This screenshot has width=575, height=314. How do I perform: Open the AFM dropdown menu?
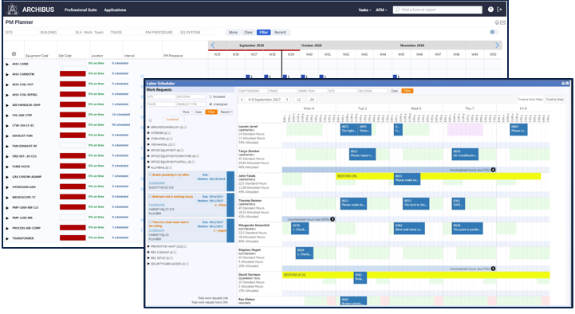click(x=381, y=10)
